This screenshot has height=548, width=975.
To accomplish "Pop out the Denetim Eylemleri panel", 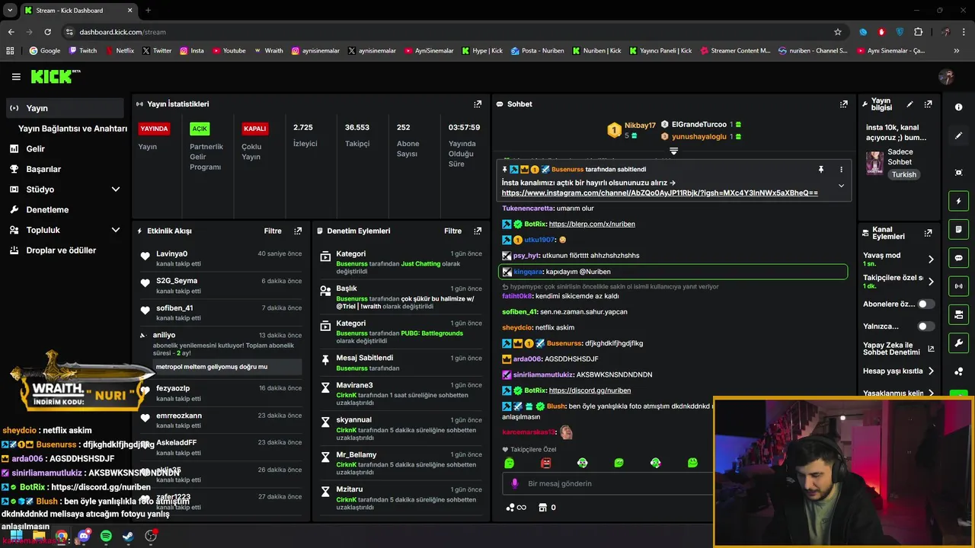I will pos(478,231).
